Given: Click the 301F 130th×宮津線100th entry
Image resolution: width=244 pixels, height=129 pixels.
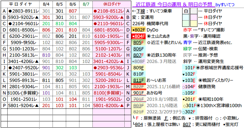Looking at the screenshot, I should coord(212,105).
